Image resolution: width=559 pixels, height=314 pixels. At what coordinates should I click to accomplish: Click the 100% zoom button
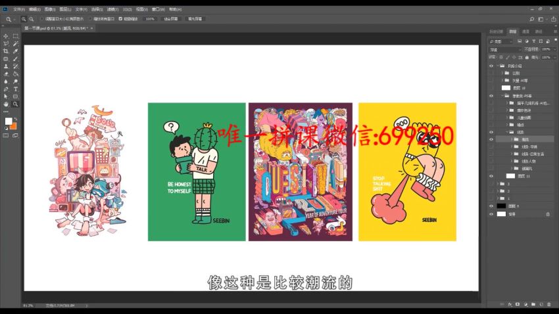(x=150, y=19)
